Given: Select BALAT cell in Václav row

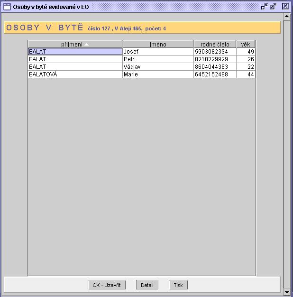Looking at the screenshot, I should point(75,67).
